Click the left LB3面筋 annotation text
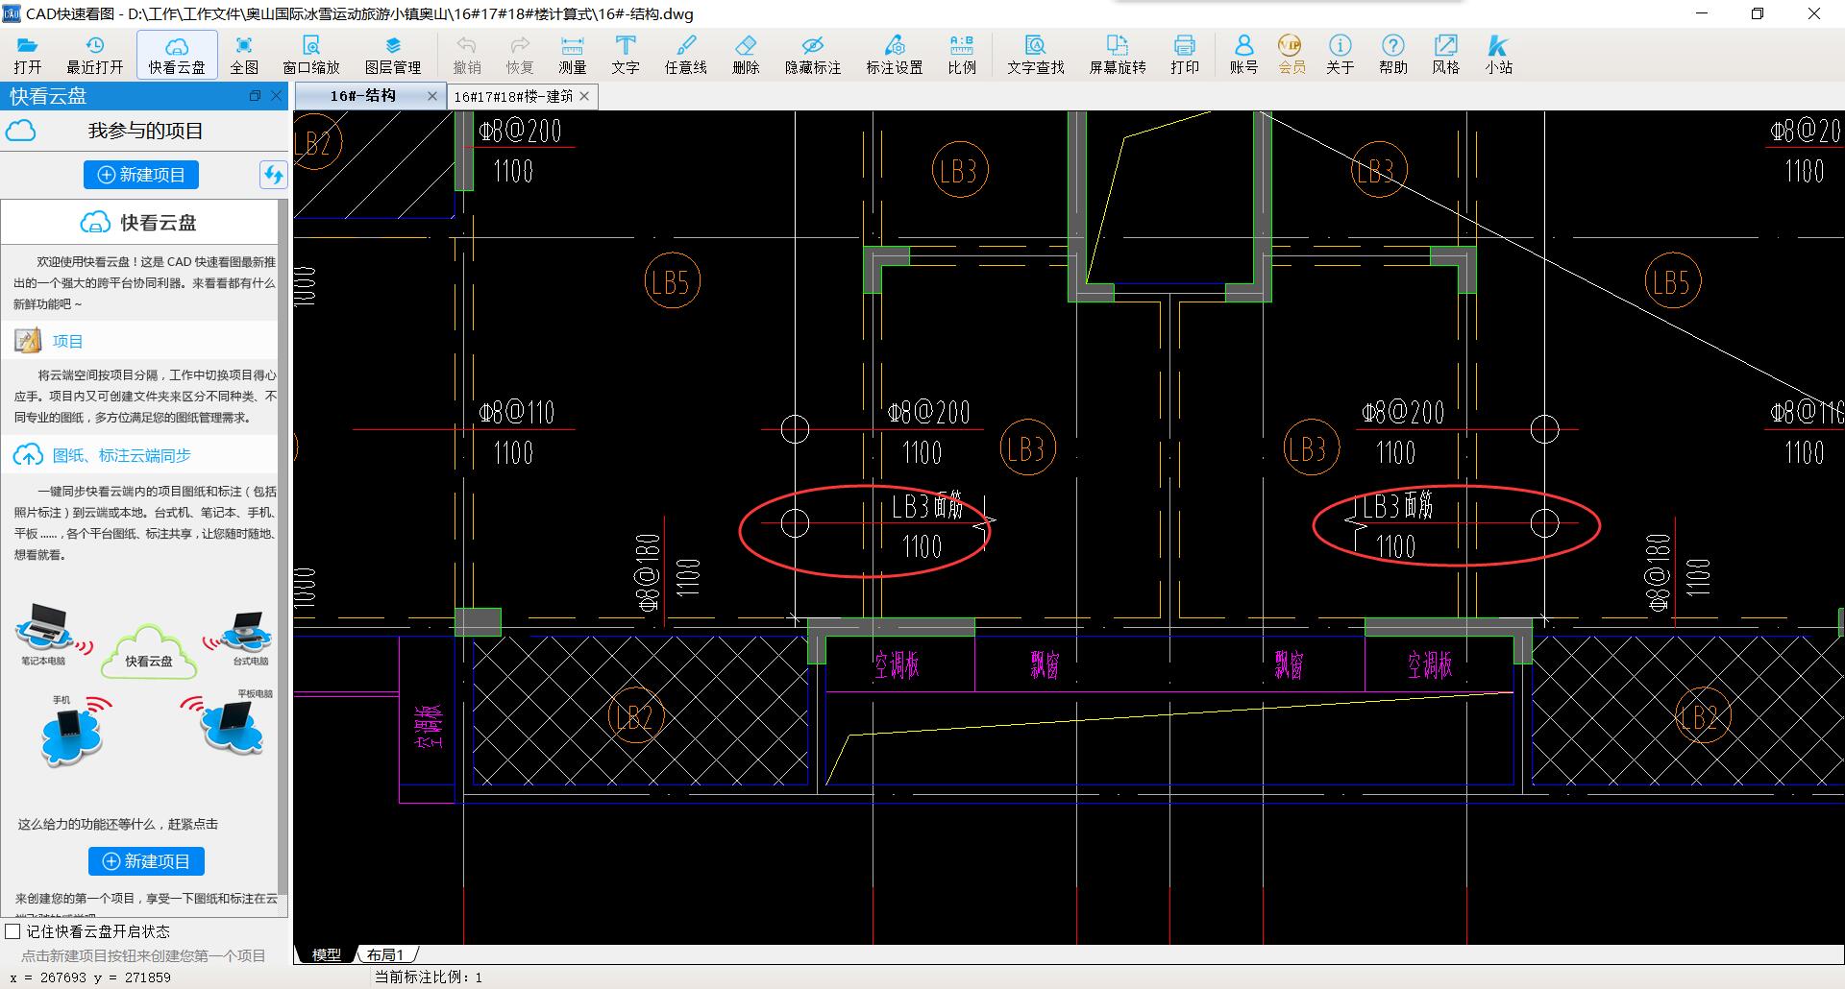 pos(927,506)
